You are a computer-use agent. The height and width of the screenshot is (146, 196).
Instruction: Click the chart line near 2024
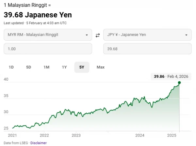[140, 100]
